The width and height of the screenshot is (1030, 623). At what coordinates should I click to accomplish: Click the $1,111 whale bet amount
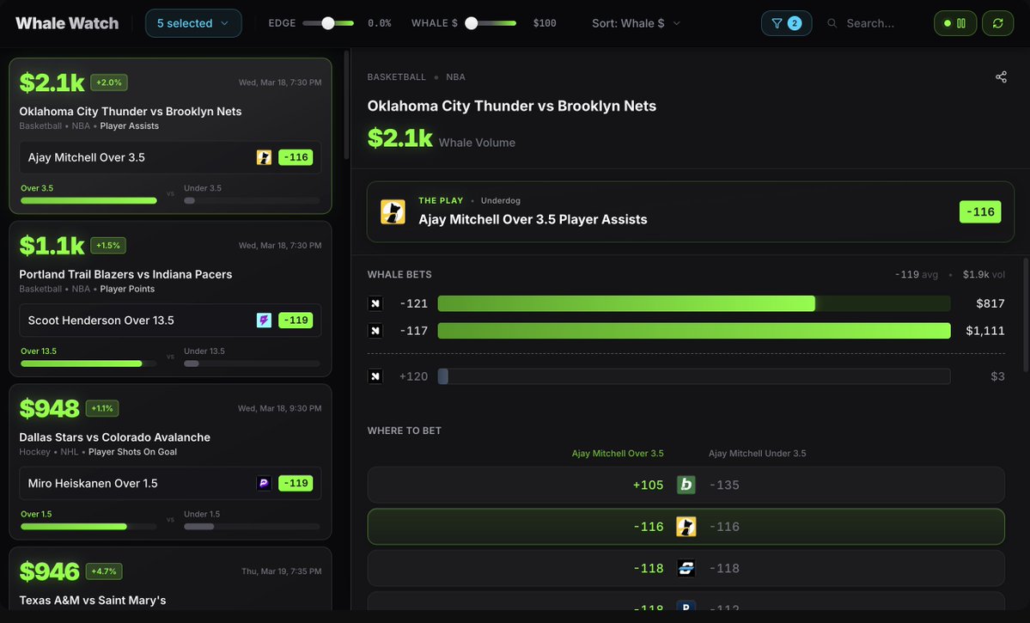tap(984, 331)
